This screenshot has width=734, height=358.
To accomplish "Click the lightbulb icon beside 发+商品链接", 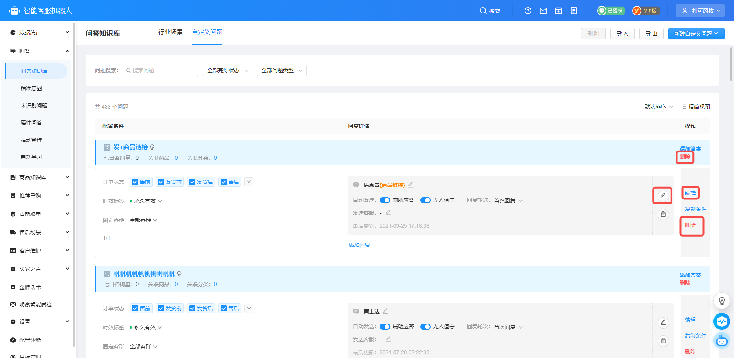I will 152,147.
